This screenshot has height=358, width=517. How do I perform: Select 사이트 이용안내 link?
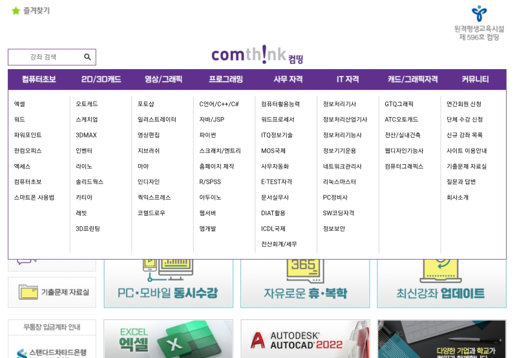point(467,151)
